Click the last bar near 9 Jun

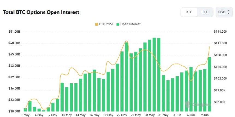pyautogui.click(x=209, y=84)
